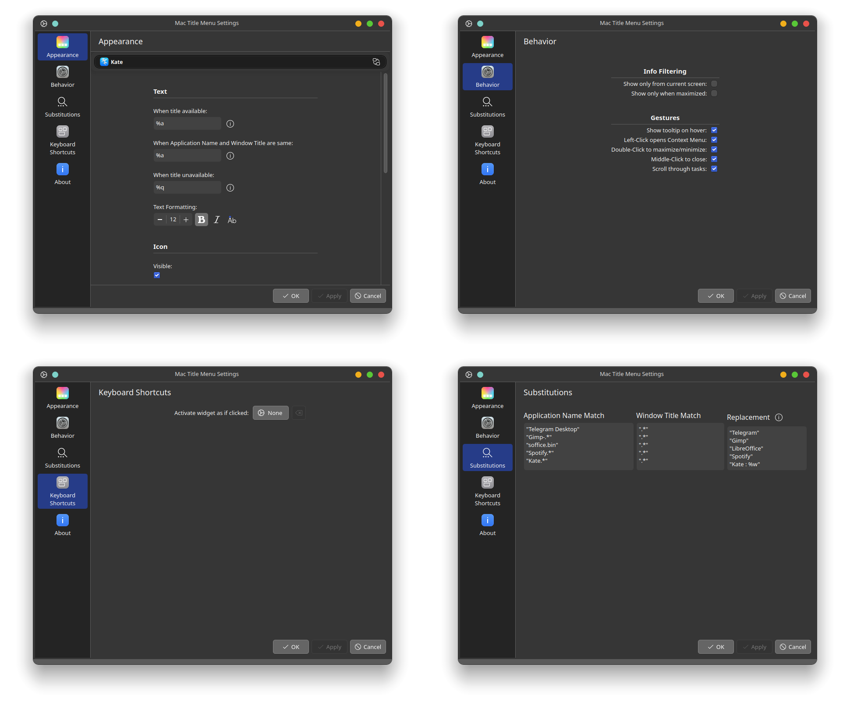Uncheck the Icon Visible checkbox
This screenshot has width=850, height=702.
point(157,275)
